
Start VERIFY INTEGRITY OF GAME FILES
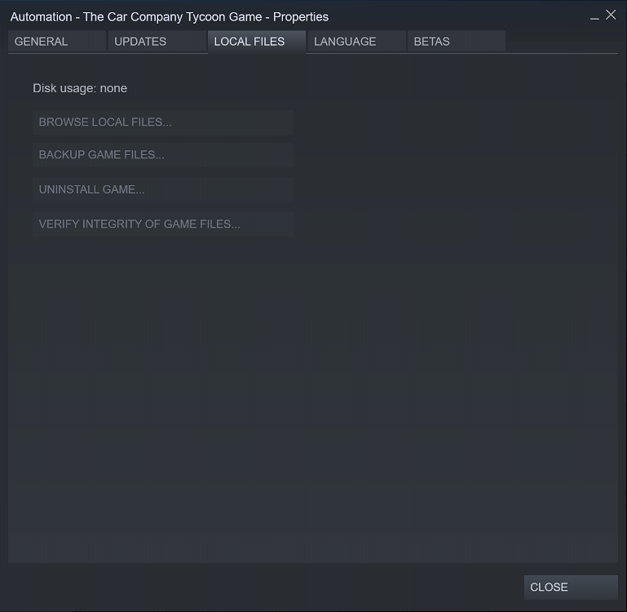(x=162, y=224)
